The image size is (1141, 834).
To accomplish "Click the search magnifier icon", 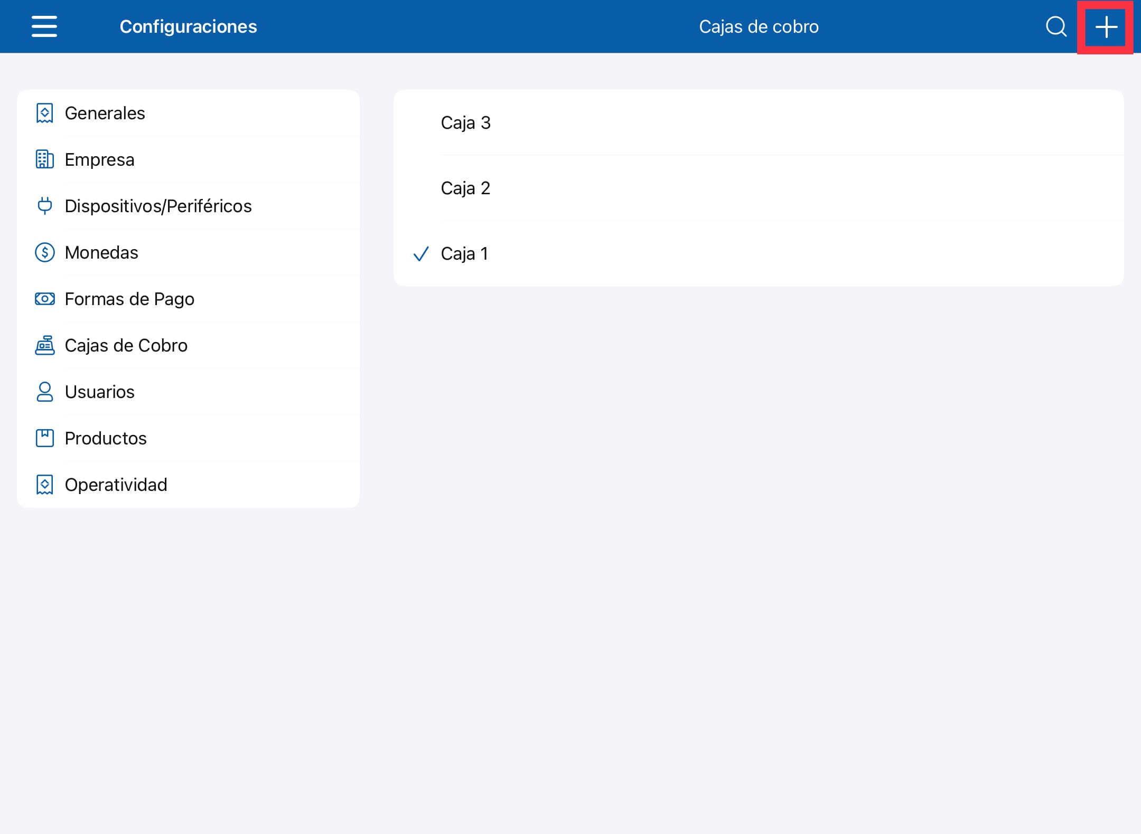I will tap(1056, 26).
